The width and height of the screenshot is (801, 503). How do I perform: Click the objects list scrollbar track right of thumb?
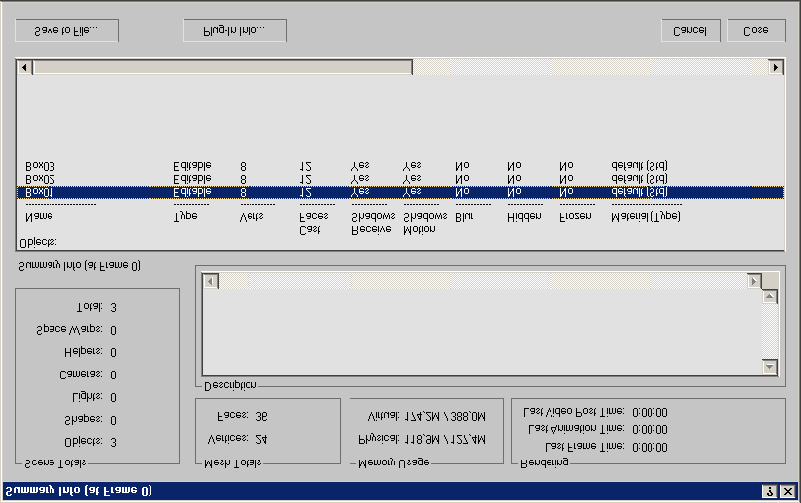[x=590, y=67]
